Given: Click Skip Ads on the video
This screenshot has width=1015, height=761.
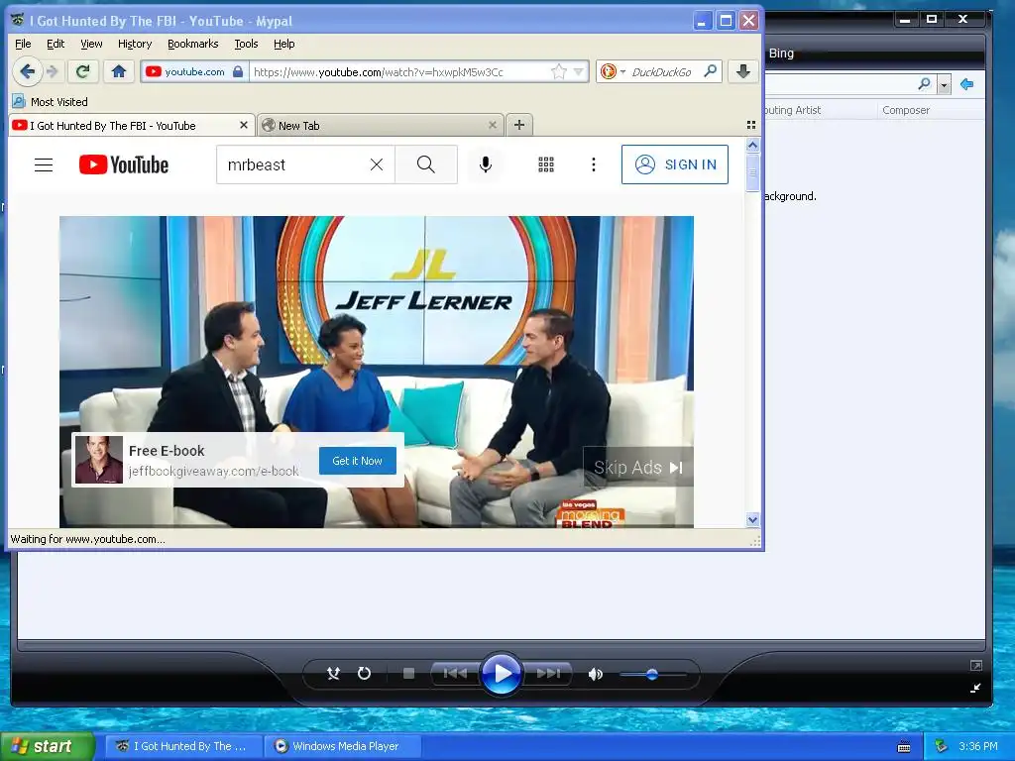Looking at the screenshot, I should click(x=638, y=468).
